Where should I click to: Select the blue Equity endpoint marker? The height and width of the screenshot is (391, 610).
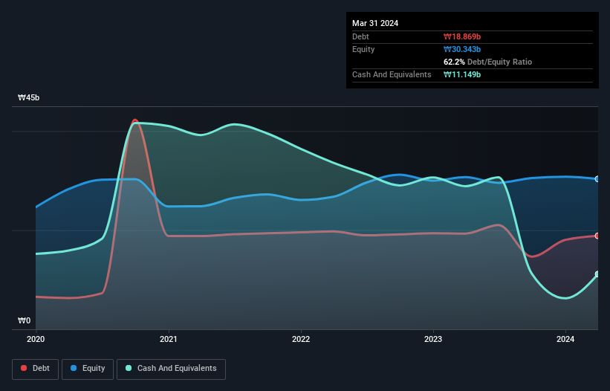[597, 179]
